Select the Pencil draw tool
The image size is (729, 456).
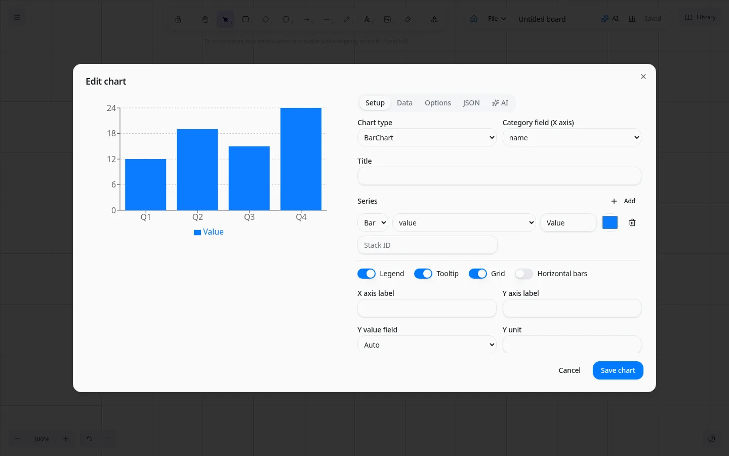point(347,19)
